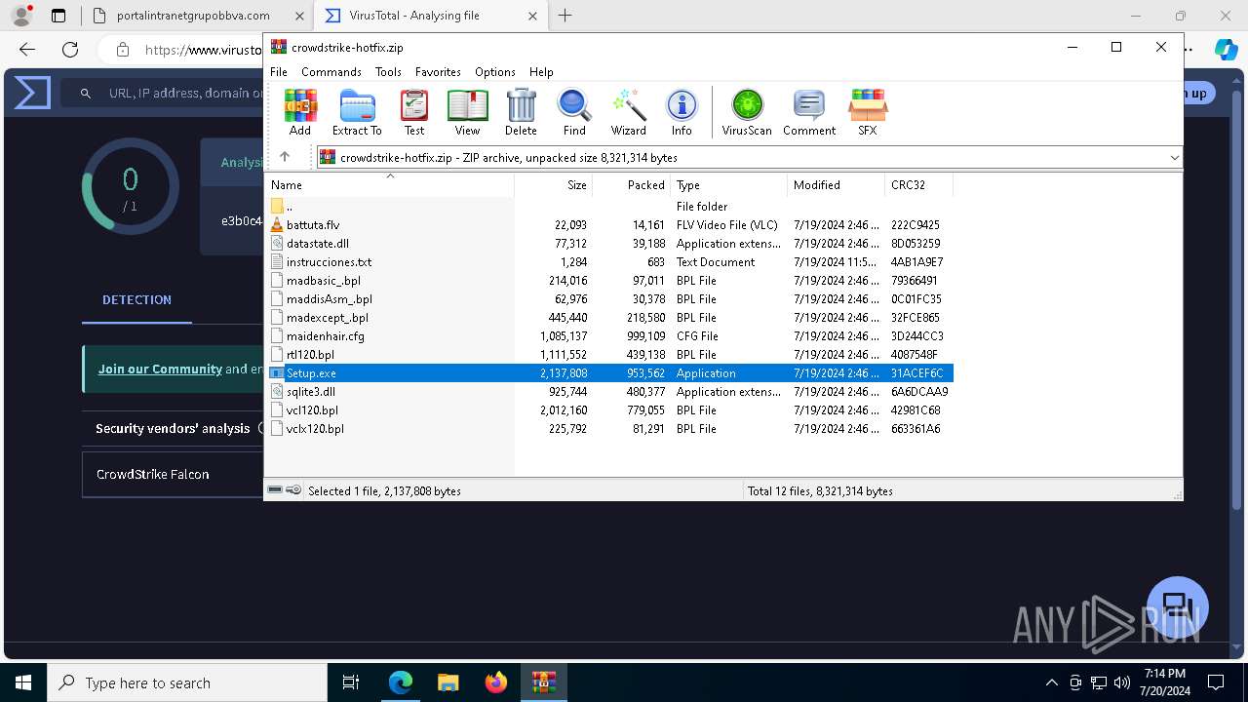The height and width of the screenshot is (702, 1248).
Task: Close the VirusTotal browser tab
Action: (x=532, y=16)
